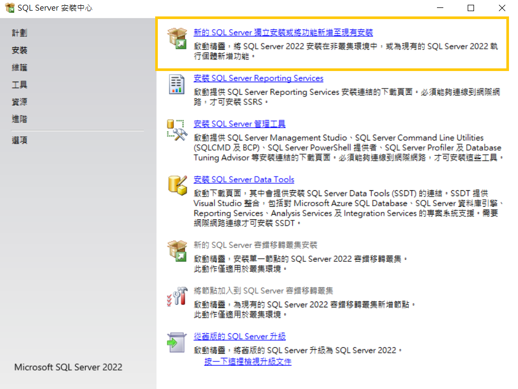
Task: Click the management tools hammer-and-wrench icon
Action: (x=177, y=130)
